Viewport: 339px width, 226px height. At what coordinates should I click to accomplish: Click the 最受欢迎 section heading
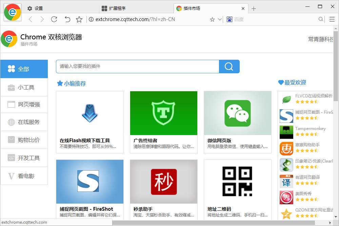pos(292,82)
